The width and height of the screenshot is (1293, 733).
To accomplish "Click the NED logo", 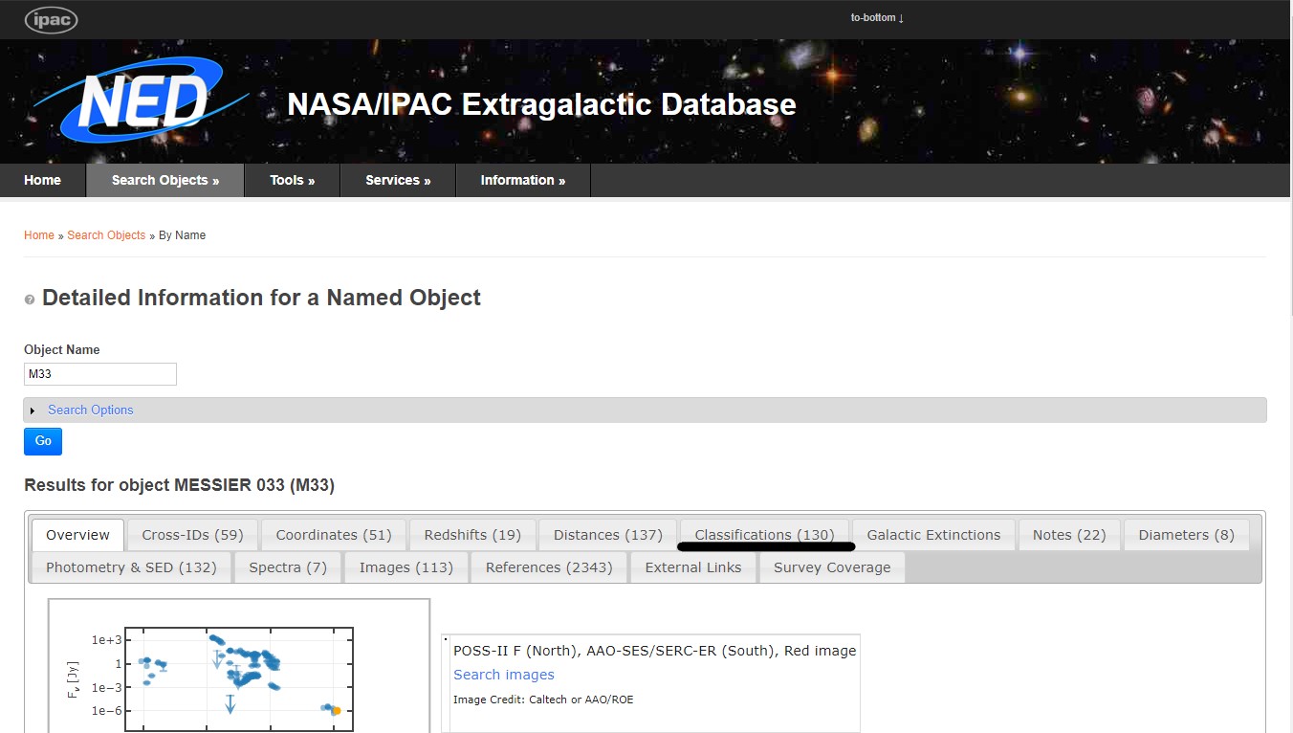I will 141,100.
